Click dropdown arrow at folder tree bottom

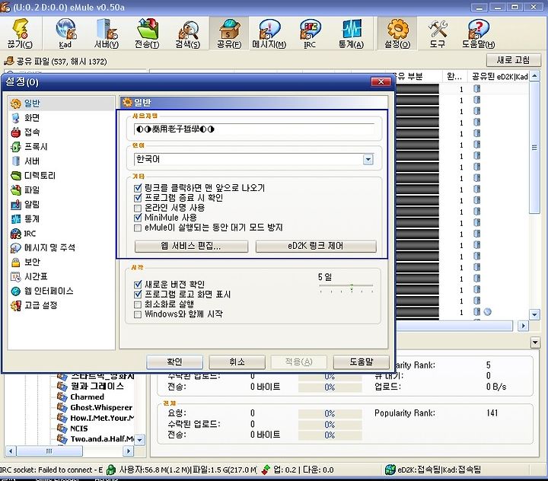[x=140, y=440]
